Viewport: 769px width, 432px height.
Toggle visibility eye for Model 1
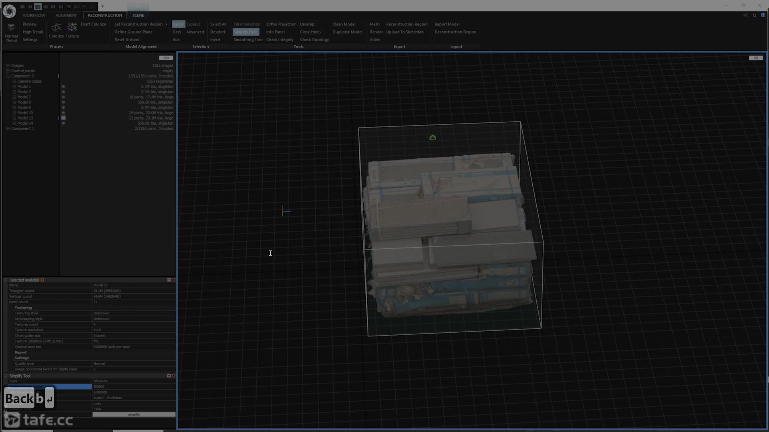(x=63, y=86)
